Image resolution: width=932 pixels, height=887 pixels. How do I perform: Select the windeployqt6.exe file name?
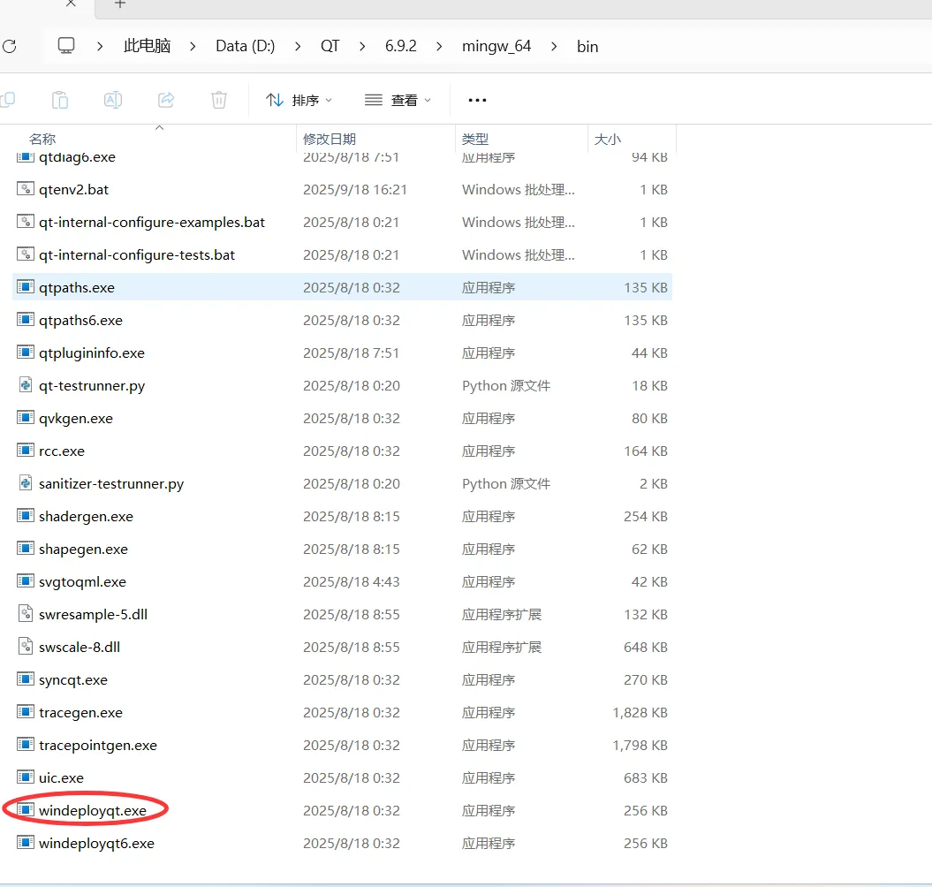[x=96, y=844]
